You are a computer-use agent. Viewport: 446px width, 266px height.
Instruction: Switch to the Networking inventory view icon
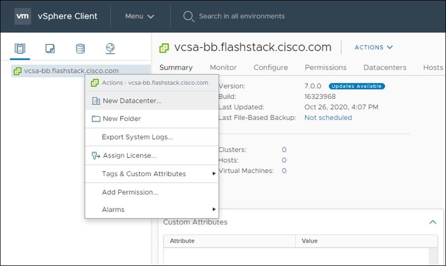point(110,48)
